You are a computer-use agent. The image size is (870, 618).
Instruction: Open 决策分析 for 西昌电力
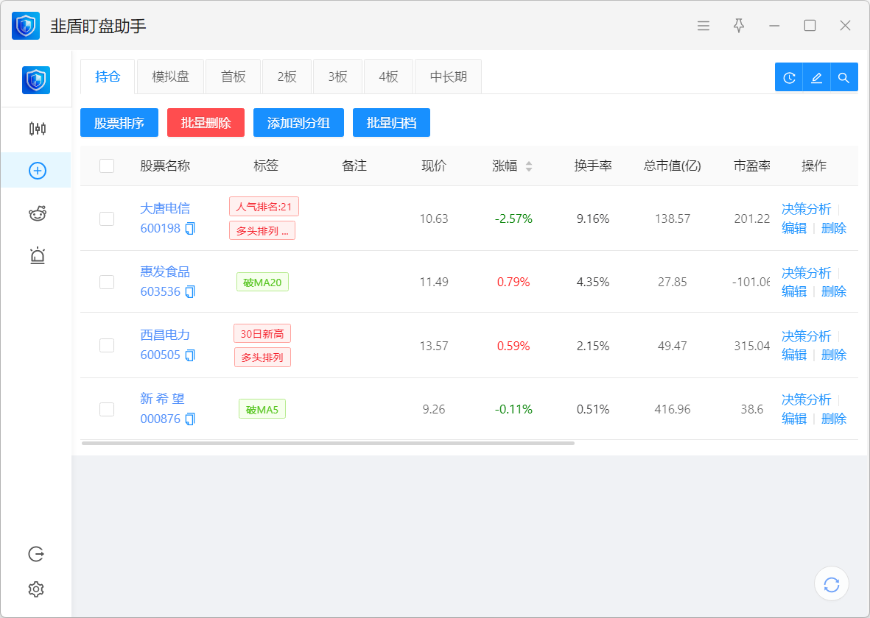tap(806, 336)
